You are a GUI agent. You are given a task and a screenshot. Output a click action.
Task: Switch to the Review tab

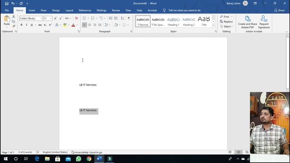pyautogui.click(x=116, y=10)
